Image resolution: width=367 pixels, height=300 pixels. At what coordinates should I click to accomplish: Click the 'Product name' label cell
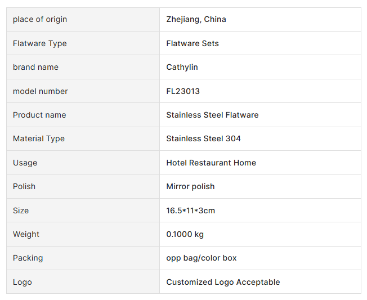(39, 115)
